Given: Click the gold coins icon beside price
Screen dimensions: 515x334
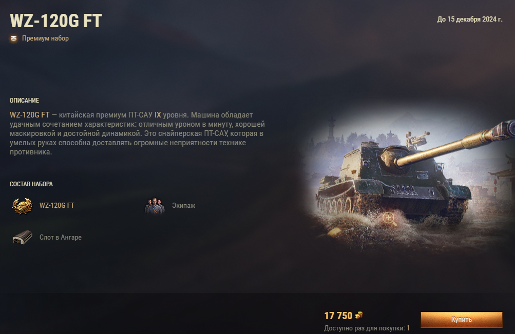Looking at the screenshot, I should [x=359, y=316].
